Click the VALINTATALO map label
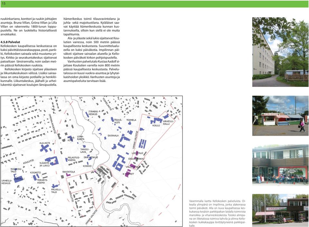This screenshot has height=227, width=309. [133, 167]
